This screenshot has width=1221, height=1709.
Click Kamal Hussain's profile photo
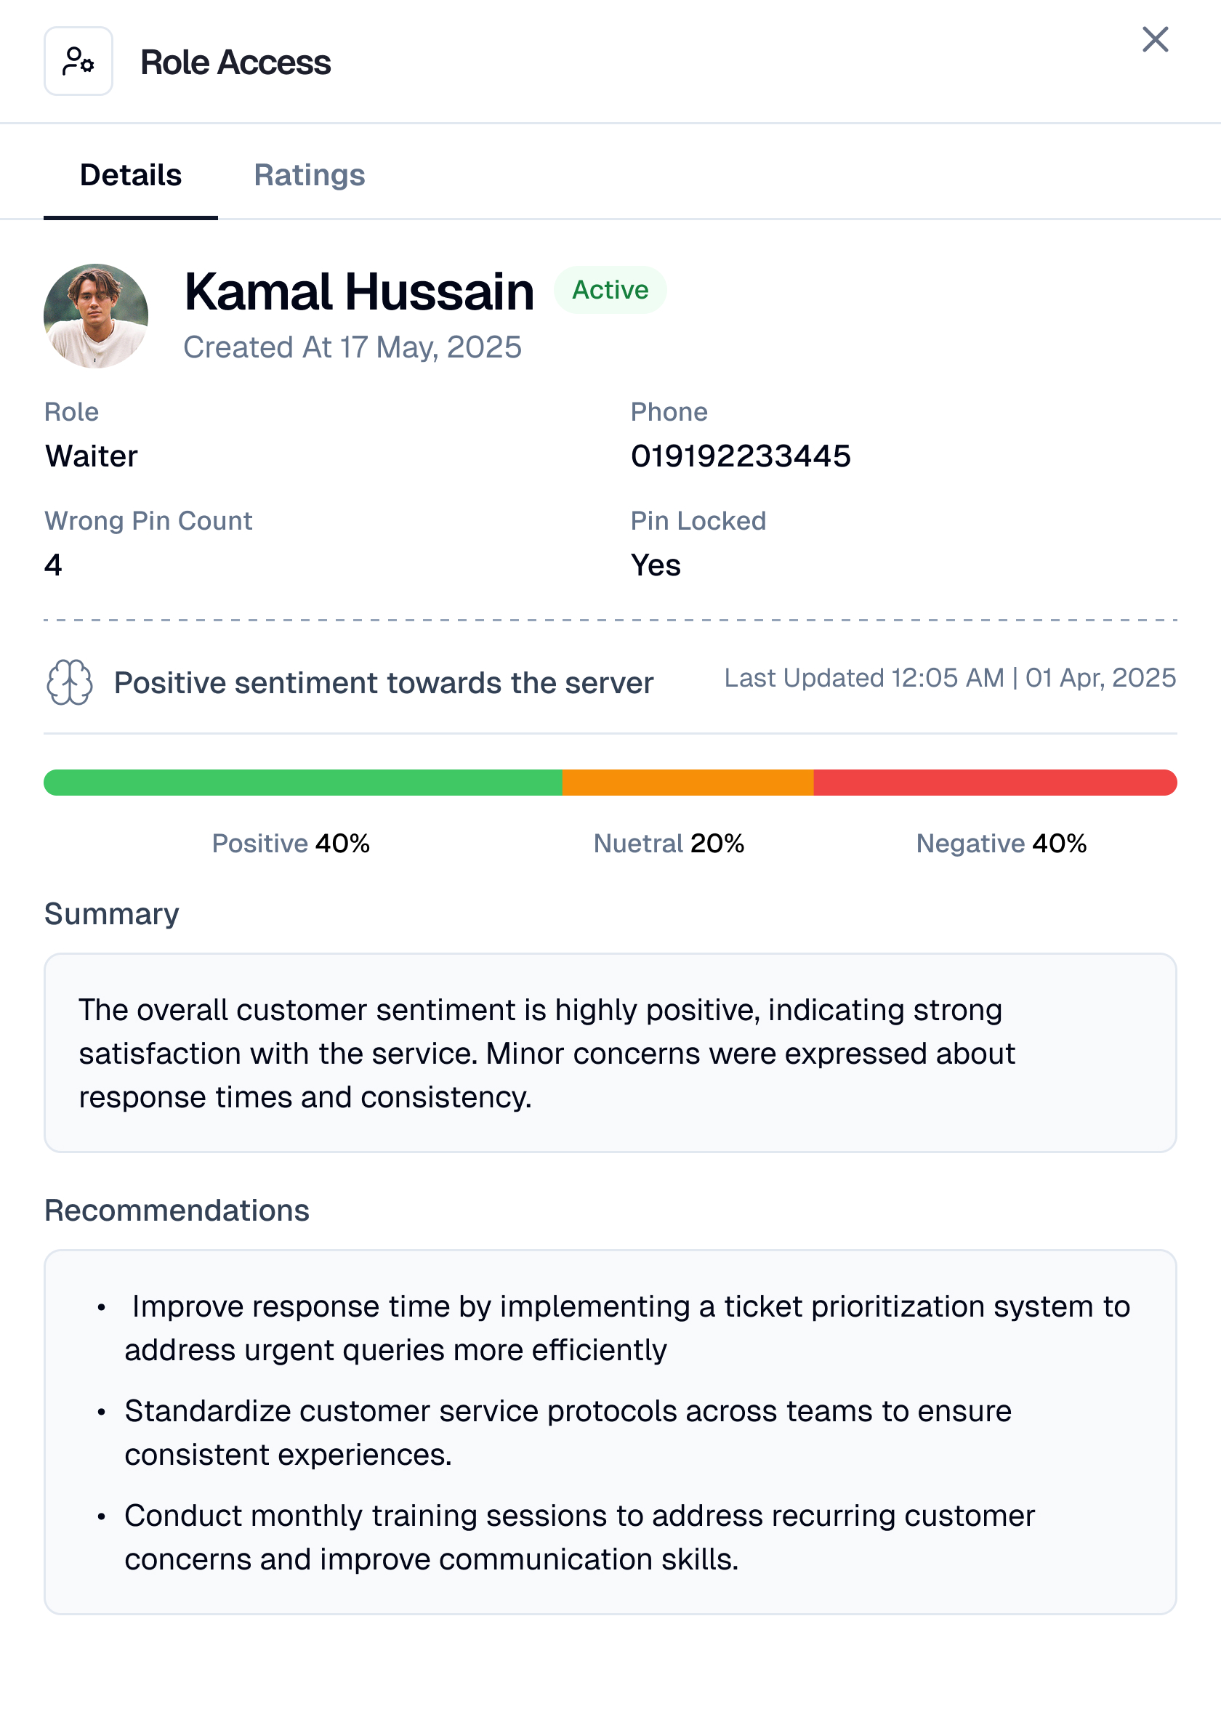point(95,315)
